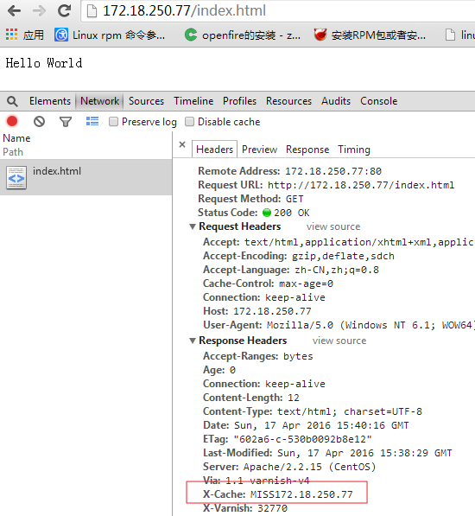Click the Server Apache/2.2.15 value

[309, 467]
